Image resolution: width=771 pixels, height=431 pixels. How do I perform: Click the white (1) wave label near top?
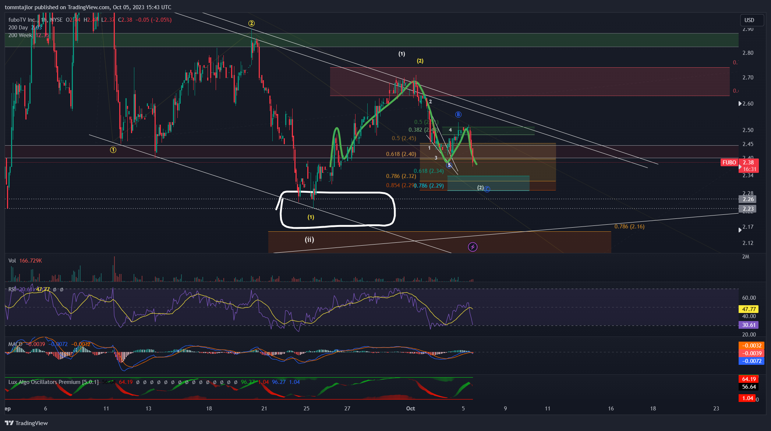point(402,54)
